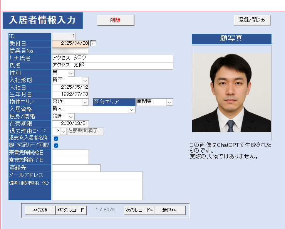Image resolution: width=285 pixels, height=229 pixels.
Task: Go to first record with 先頭 button
Action: coord(40,210)
